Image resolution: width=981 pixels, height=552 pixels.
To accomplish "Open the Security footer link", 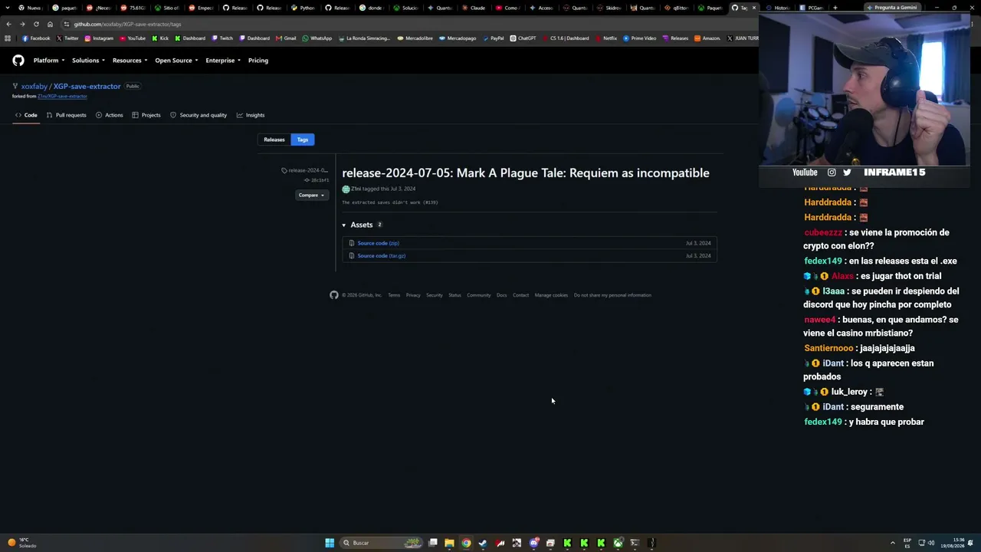I will 435,295.
